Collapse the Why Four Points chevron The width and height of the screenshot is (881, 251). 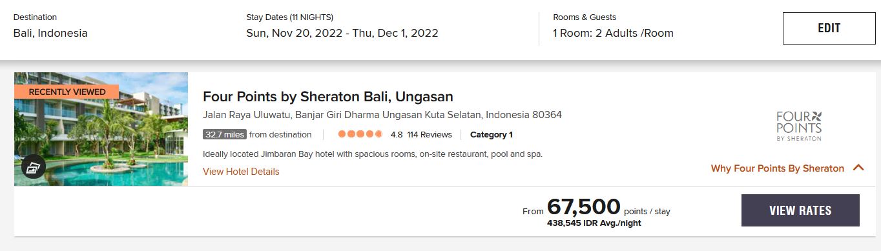pyautogui.click(x=858, y=168)
